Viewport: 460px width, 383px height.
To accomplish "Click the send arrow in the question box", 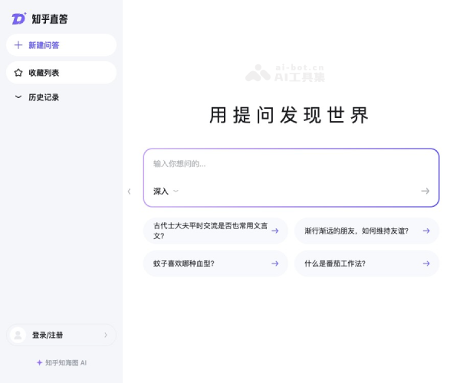I will coord(425,191).
